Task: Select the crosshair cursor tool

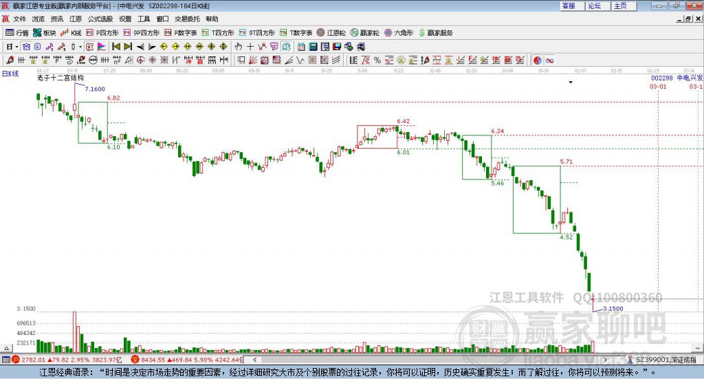Action: click(x=250, y=47)
